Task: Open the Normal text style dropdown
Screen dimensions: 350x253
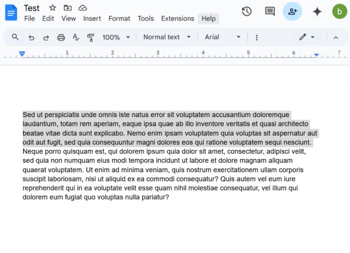Action: click(x=167, y=37)
